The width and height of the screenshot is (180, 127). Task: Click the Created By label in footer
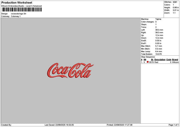(x=6, y=125)
